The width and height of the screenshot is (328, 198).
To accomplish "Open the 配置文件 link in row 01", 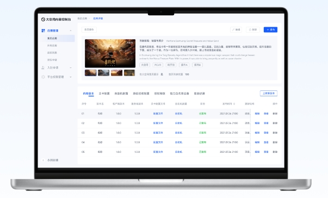I will click(158, 114).
